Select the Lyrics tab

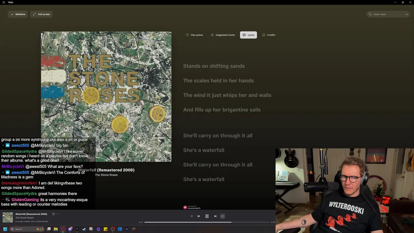(248, 35)
